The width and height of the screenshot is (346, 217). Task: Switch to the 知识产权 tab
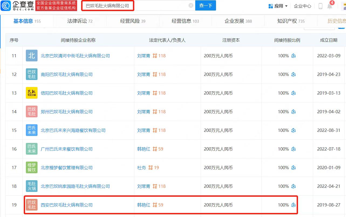[291, 21]
